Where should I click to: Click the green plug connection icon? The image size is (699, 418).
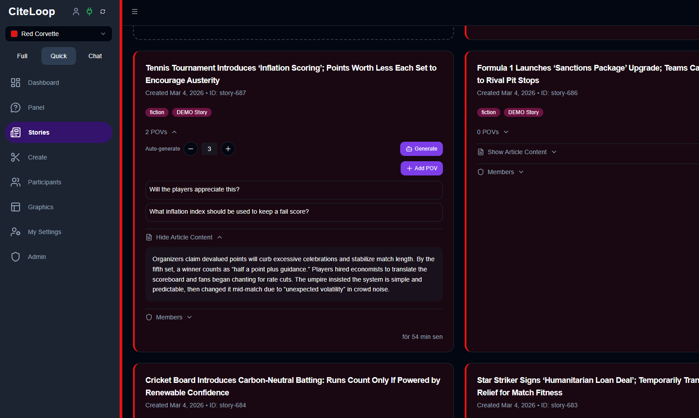click(89, 12)
